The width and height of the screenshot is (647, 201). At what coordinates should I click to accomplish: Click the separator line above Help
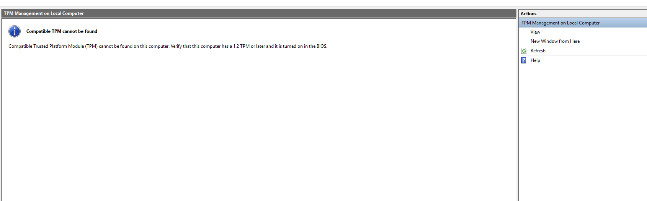tap(583, 56)
